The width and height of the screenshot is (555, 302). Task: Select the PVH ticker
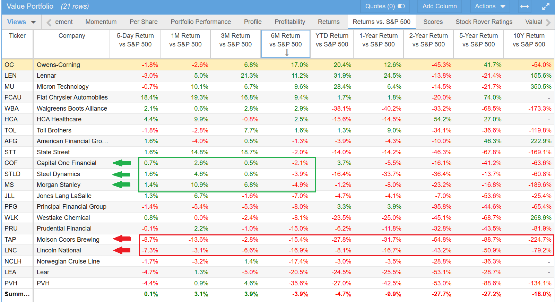click(x=11, y=283)
